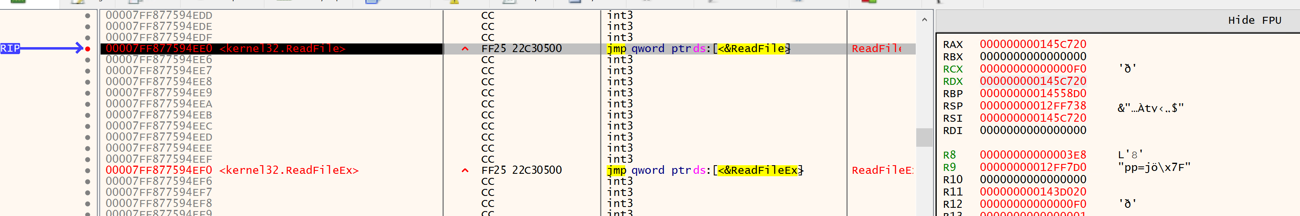This screenshot has width=1300, height=216.
Task: Click the RSP string comment beside 00000000012FF738
Action: click(1151, 108)
